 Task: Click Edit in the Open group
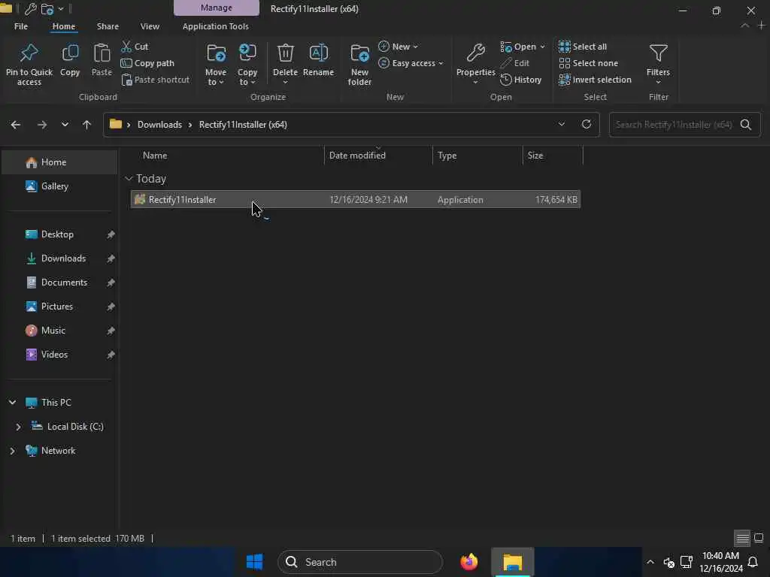coord(514,63)
